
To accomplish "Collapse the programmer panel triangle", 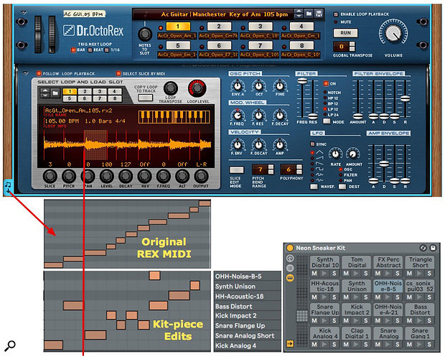I will (26, 73).
